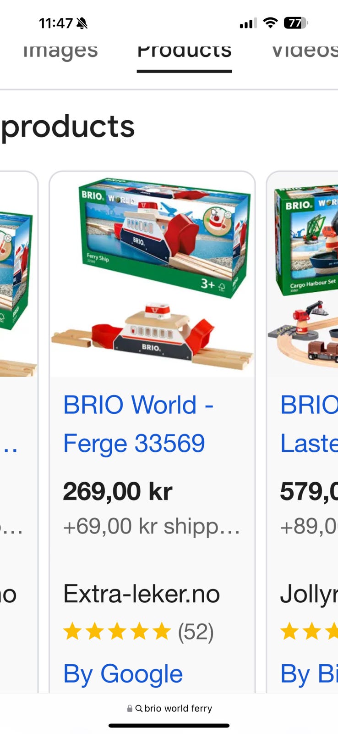Click the five-star rating icons
The height and width of the screenshot is (734, 338).
click(117, 632)
